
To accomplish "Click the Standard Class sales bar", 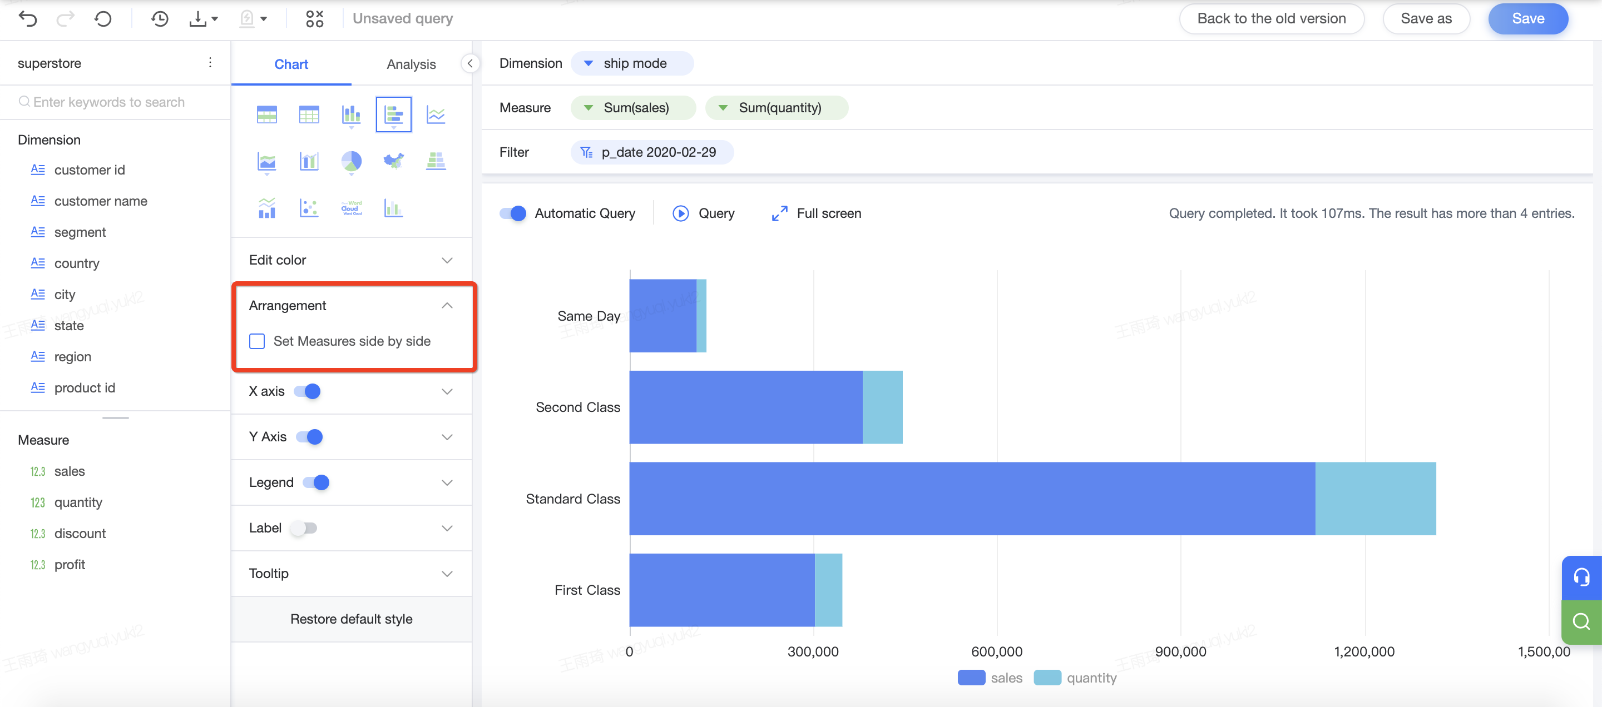I will (972, 499).
